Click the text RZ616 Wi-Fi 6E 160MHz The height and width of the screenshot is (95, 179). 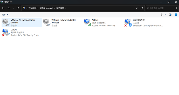(x=104, y=26)
